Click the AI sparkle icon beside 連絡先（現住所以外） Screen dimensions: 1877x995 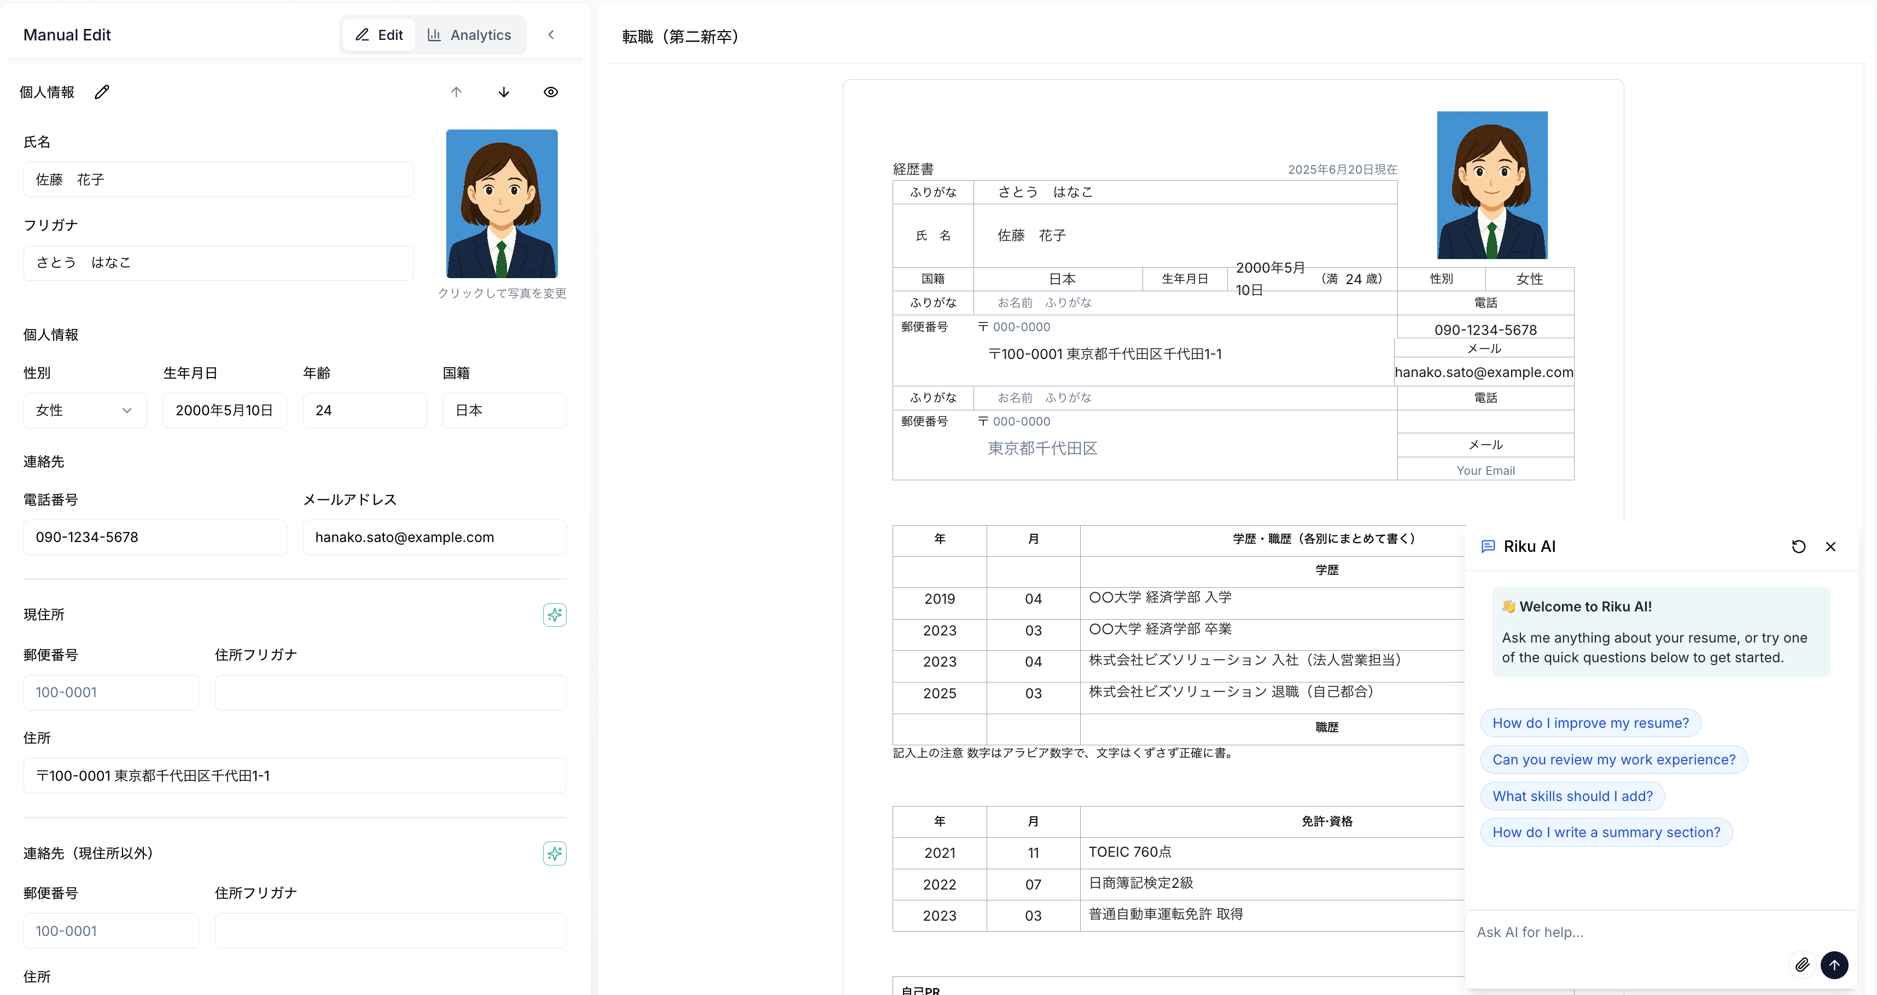click(x=555, y=854)
